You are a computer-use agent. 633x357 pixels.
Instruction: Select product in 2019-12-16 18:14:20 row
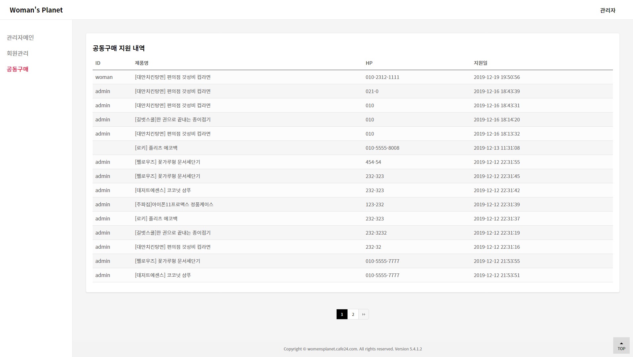coord(173,120)
